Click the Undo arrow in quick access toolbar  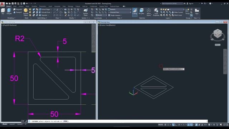click(27, 4)
